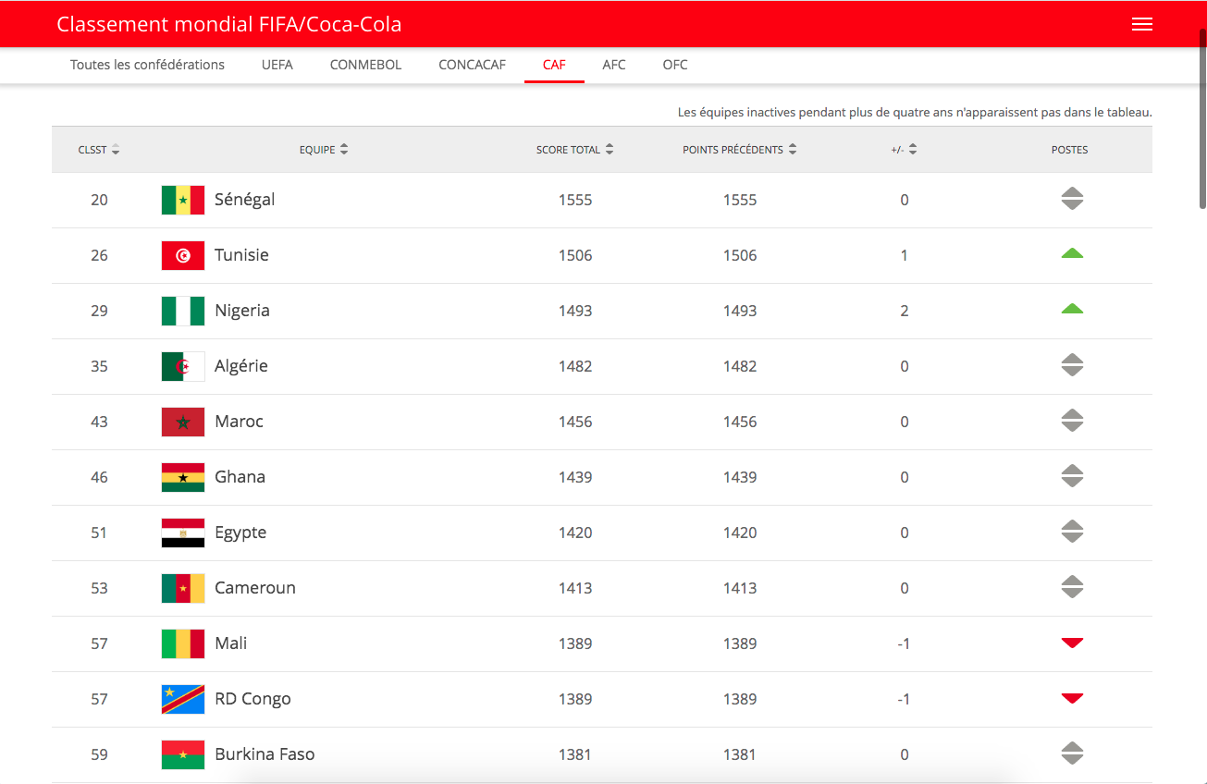Click Tunisie's green up arrow

pyautogui.click(x=1072, y=253)
